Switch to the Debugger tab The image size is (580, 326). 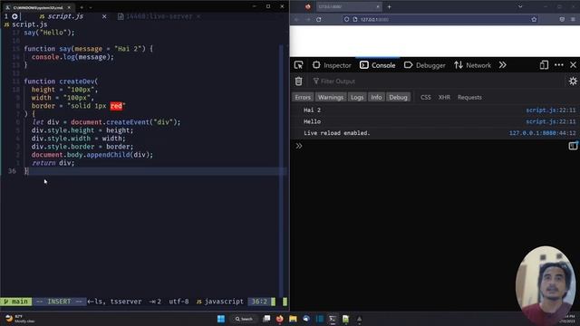click(425, 65)
